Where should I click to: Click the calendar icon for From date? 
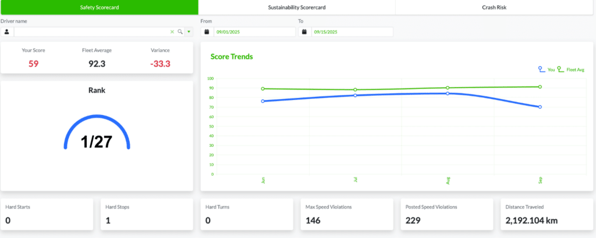pyautogui.click(x=207, y=32)
